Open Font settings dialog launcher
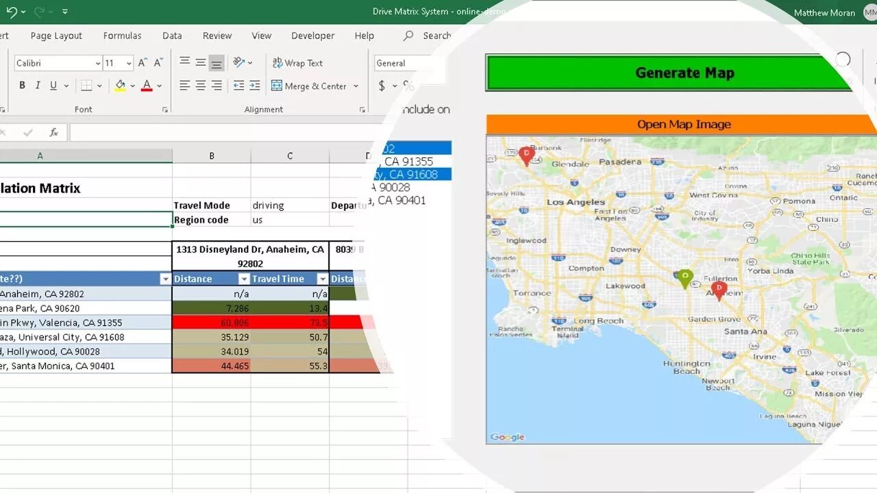 pos(165,110)
